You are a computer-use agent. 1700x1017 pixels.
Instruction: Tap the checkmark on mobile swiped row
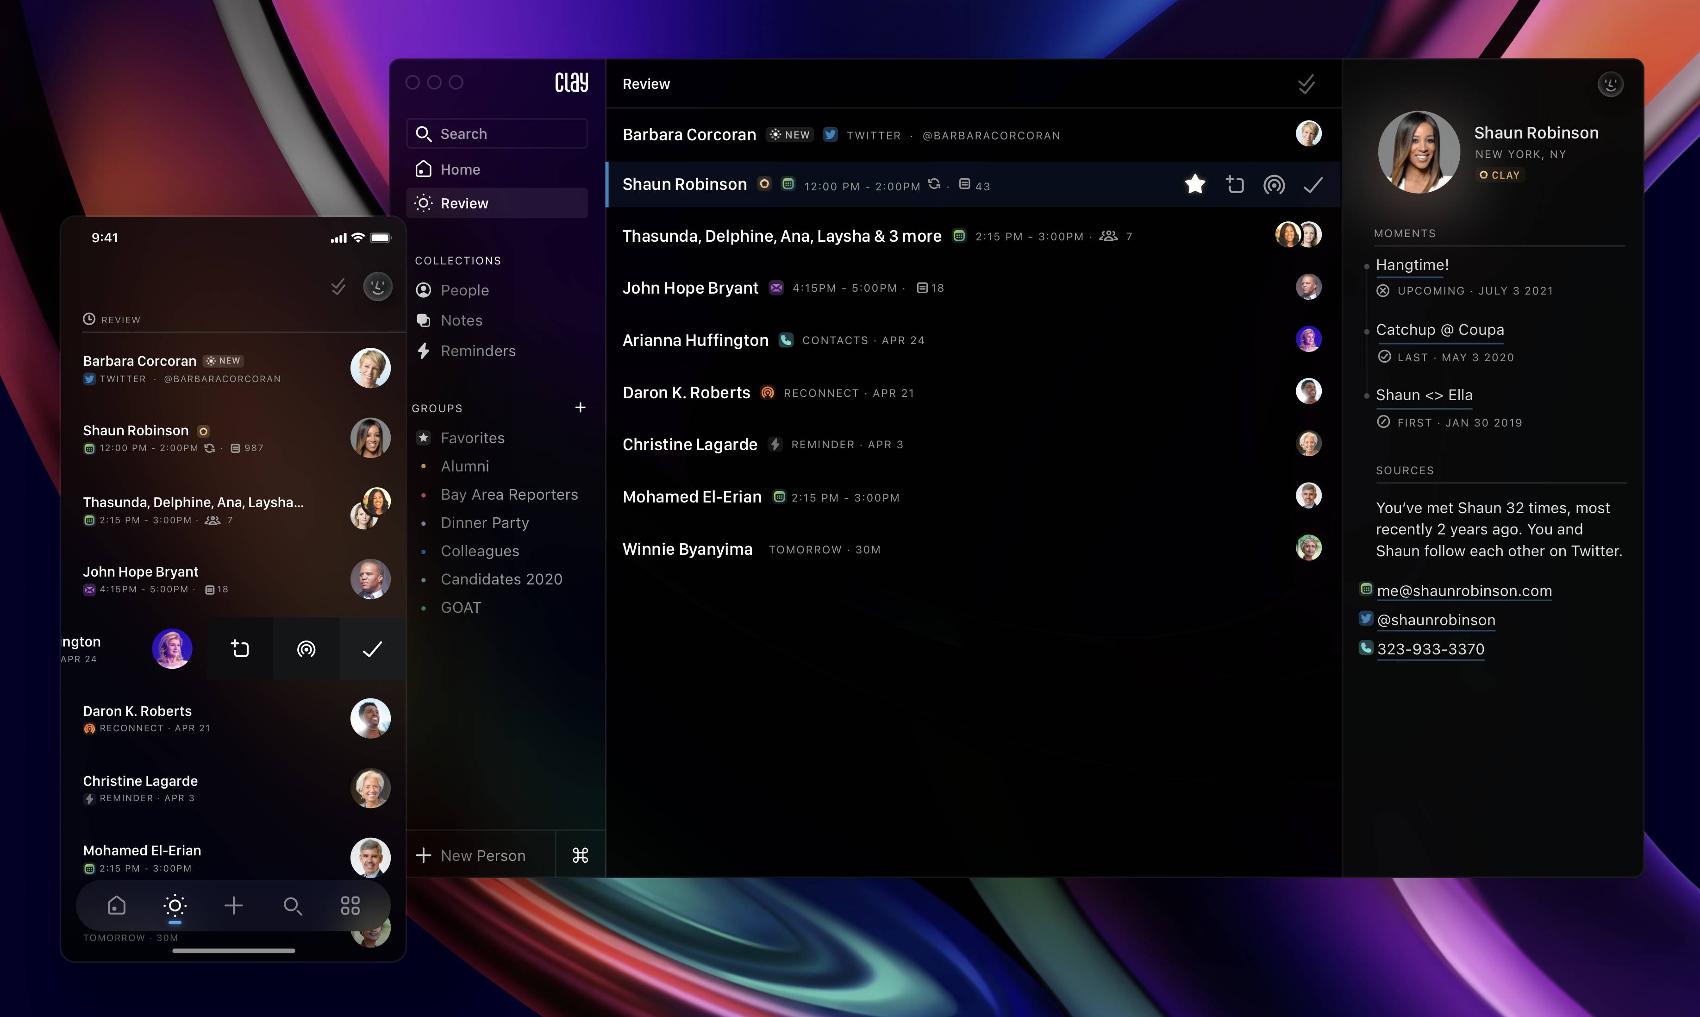click(x=372, y=649)
